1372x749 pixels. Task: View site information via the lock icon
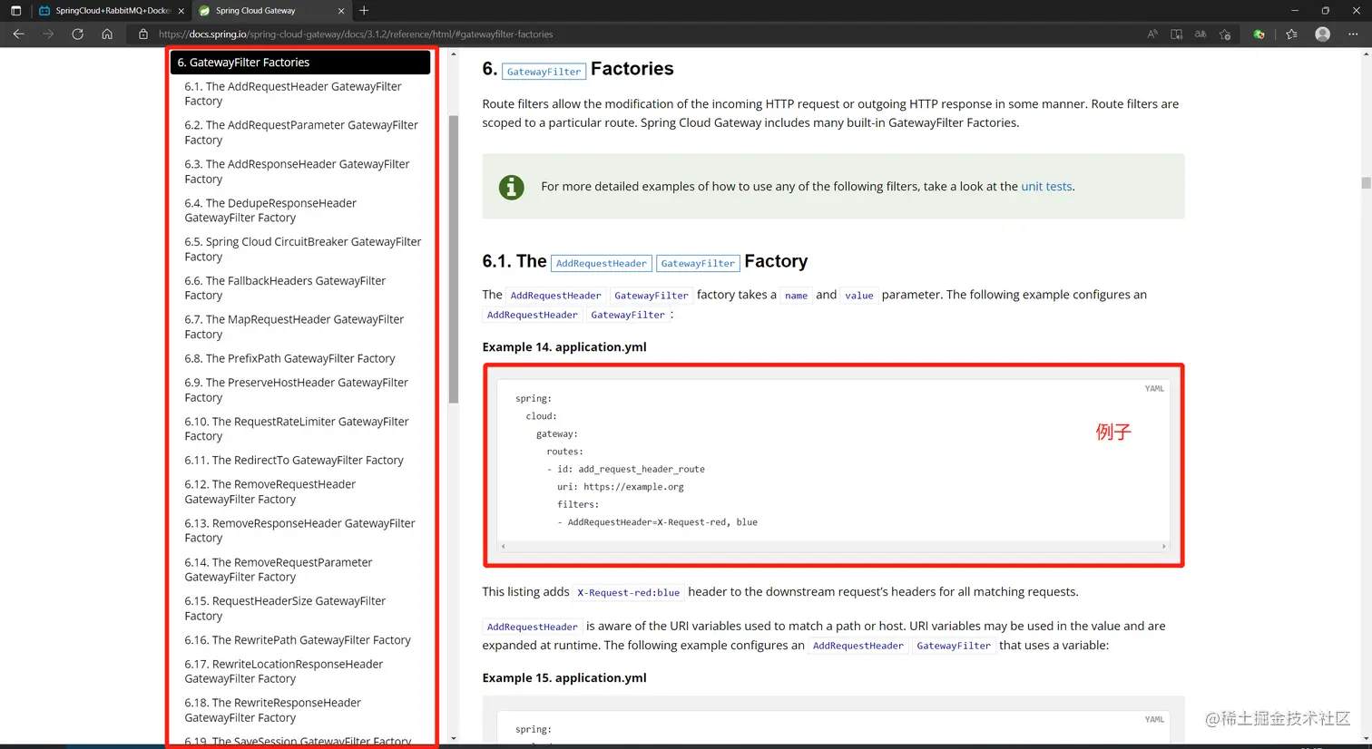[143, 34]
